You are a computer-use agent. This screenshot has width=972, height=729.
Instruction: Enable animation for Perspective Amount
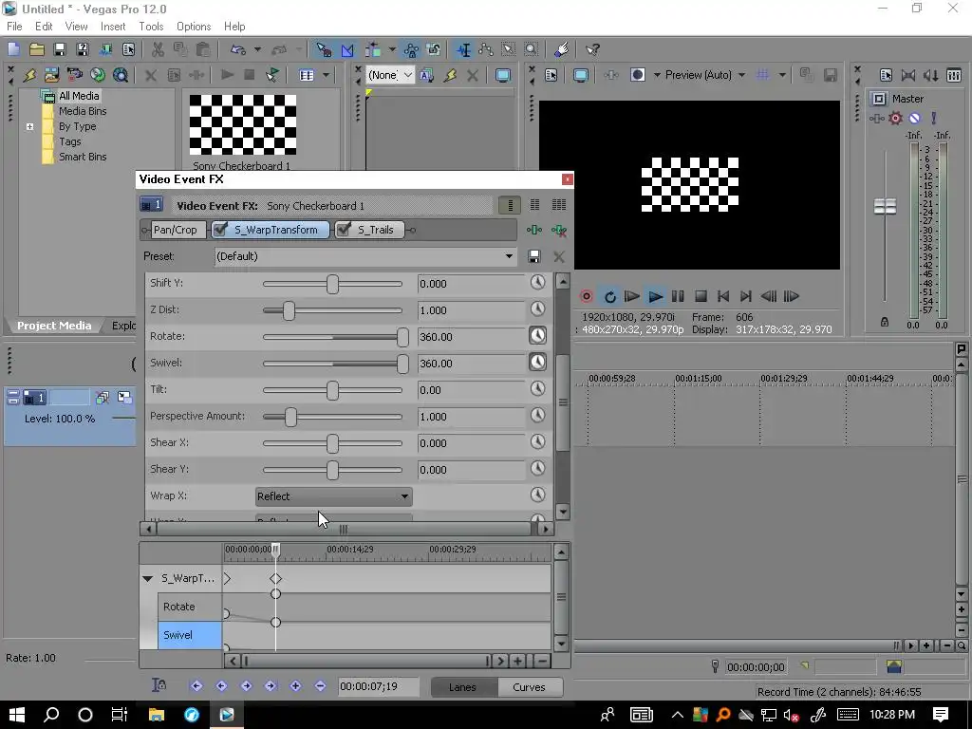pos(537,416)
